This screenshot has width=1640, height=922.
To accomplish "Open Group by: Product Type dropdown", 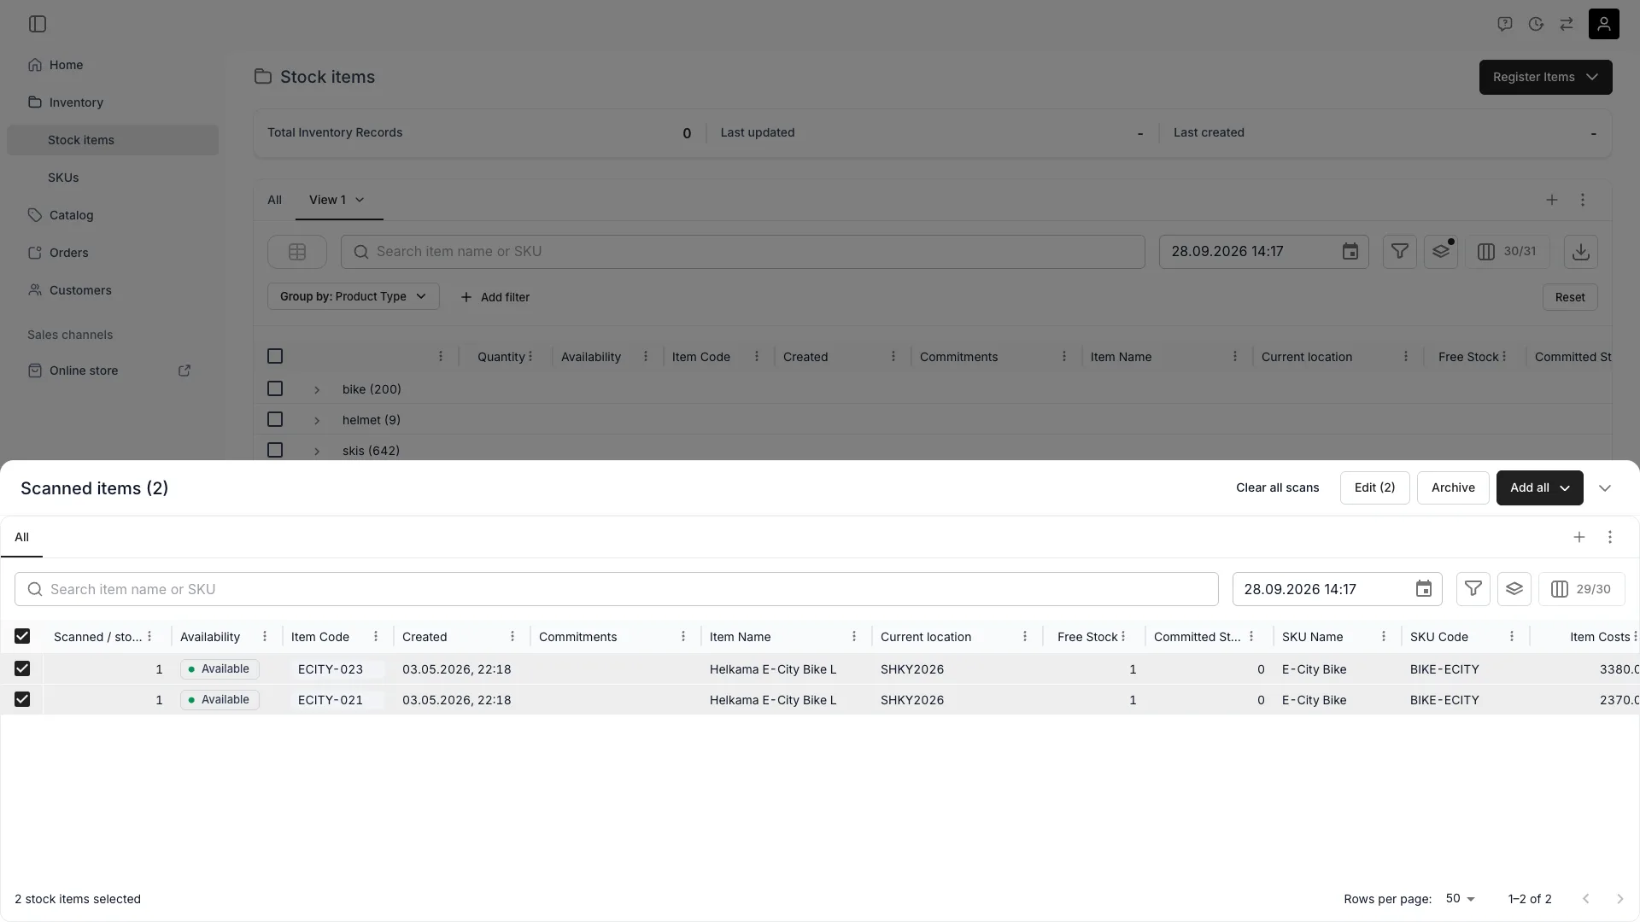I will tap(354, 296).
